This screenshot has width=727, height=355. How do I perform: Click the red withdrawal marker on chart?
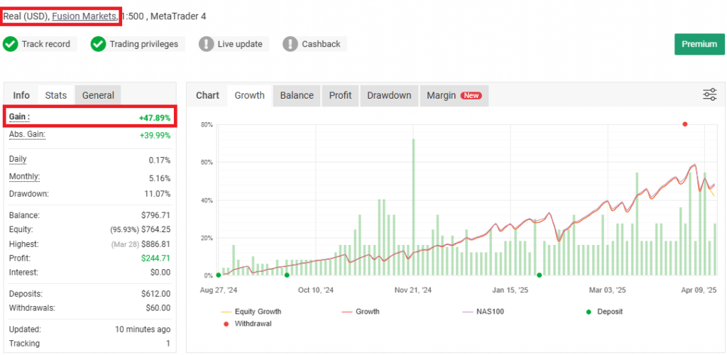point(685,124)
